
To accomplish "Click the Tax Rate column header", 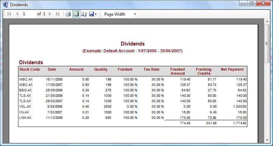I will point(152,69).
